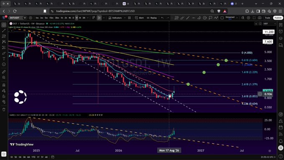284x160 pixels.
Task: Redo the last chart action
Action: point(168,18)
